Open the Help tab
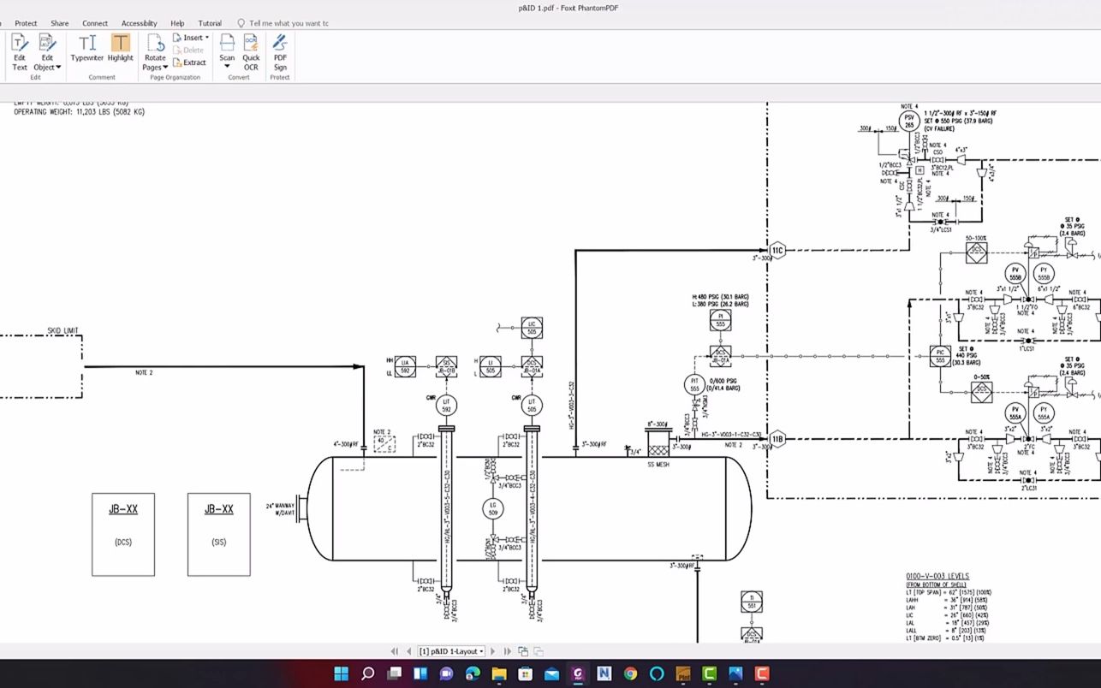This screenshot has width=1101, height=688. [177, 23]
